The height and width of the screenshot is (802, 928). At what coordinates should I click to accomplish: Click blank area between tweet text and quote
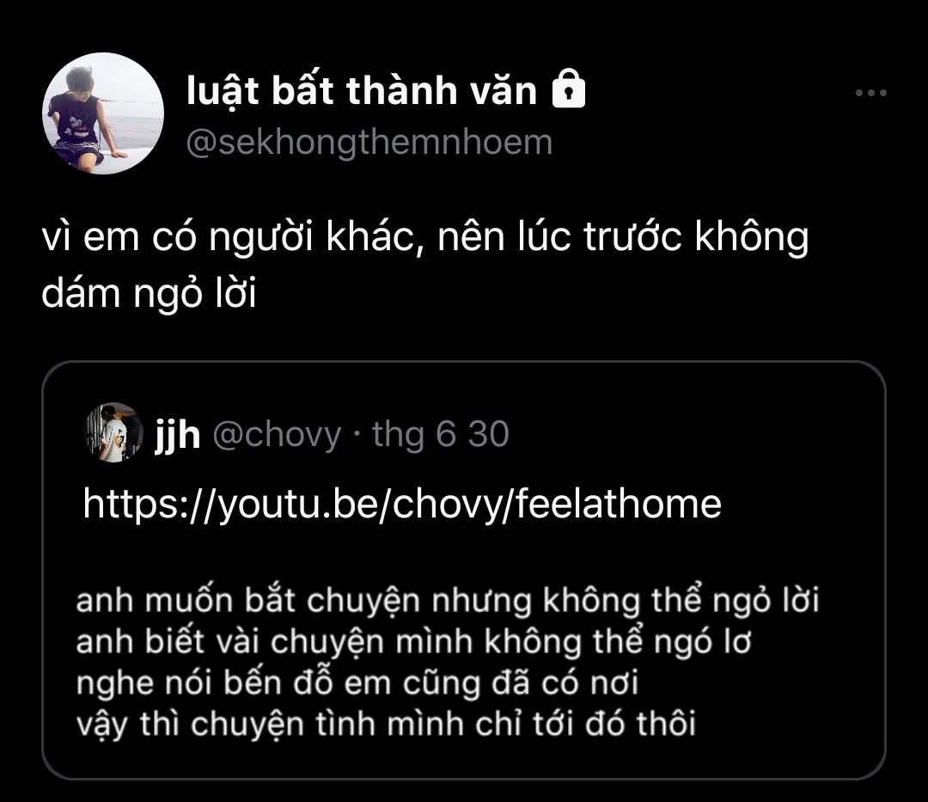463,337
